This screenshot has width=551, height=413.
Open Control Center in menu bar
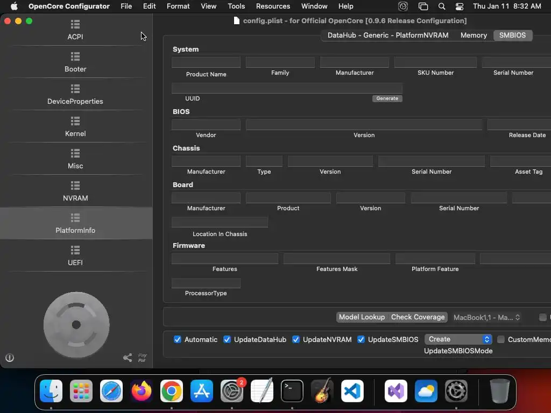[460, 6]
